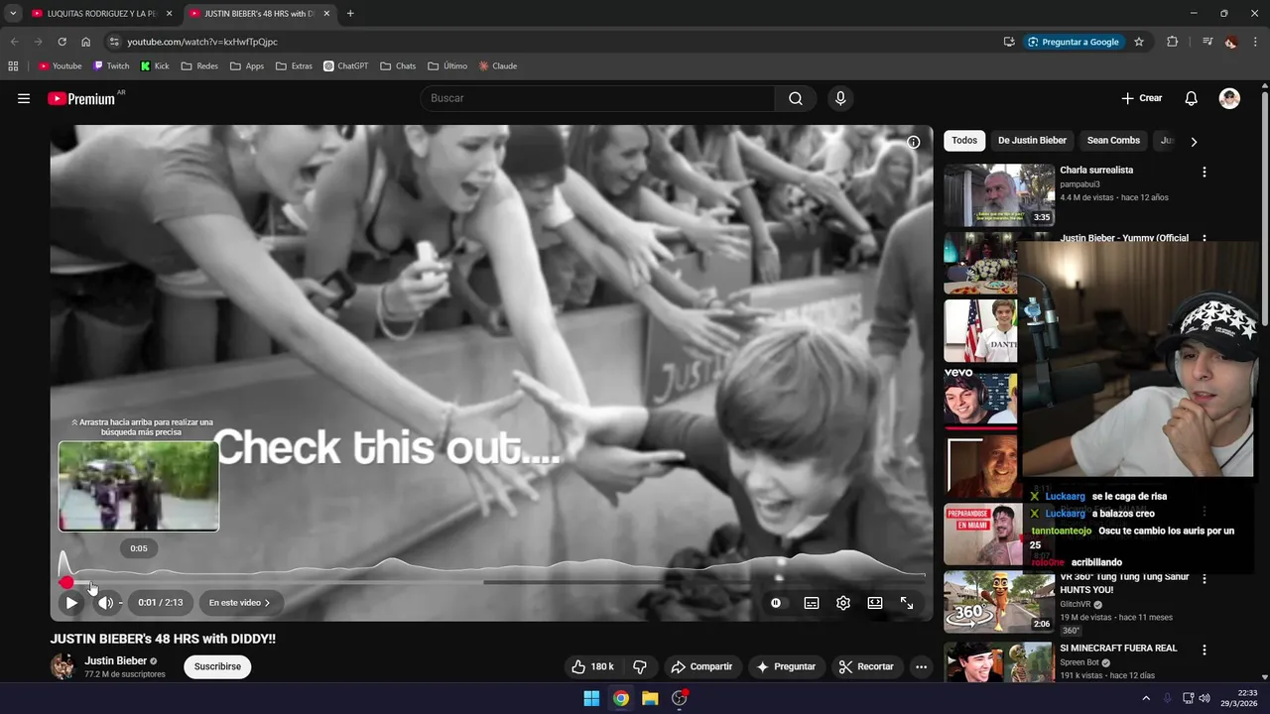
Task: Open a new browser tab
Action: (350, 14)
